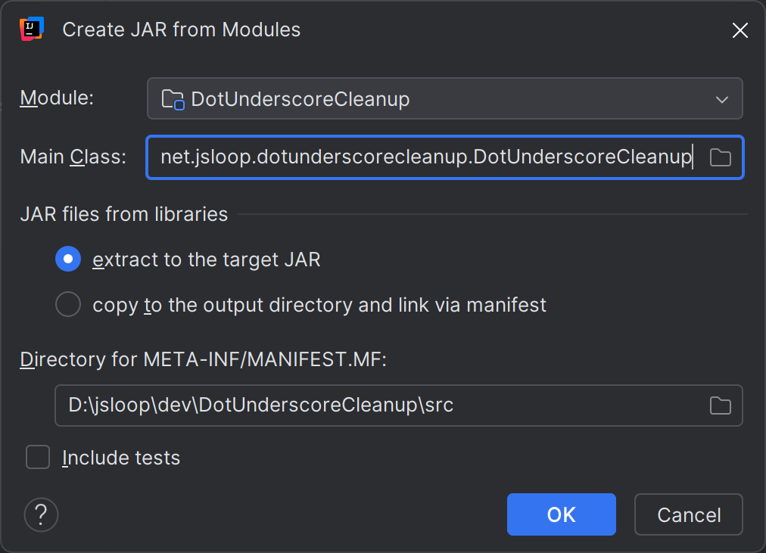Viewport: 766px width, 553px height.
Task: Click the 'JAR files from libraries' section label
Action: click(123, 214)
